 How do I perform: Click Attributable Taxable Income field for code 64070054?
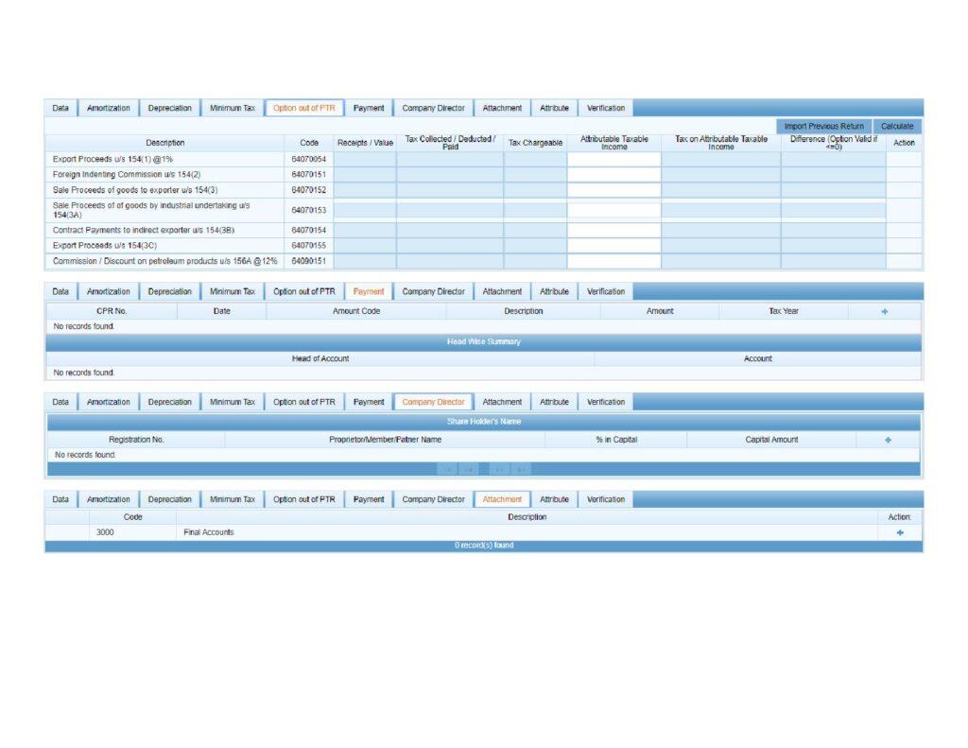tap(614, 160)
